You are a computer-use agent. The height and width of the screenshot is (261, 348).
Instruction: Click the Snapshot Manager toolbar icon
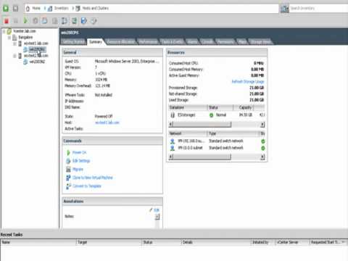click(x=65, y=21)
